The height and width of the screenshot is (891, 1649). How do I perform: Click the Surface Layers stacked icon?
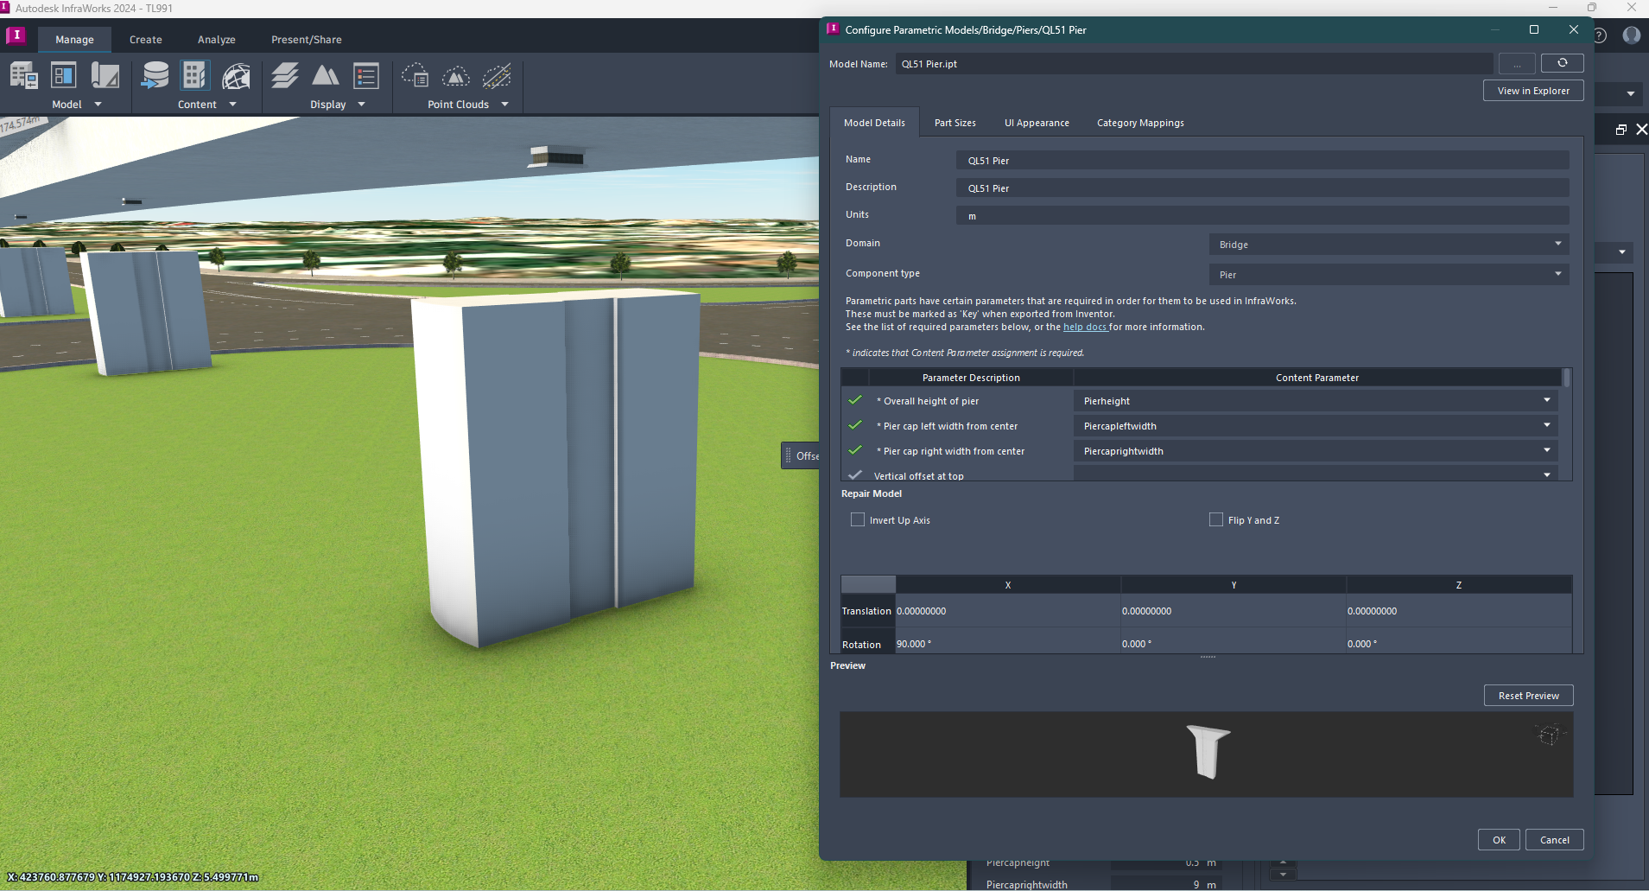pyautogui.click(x=284, y=76)
